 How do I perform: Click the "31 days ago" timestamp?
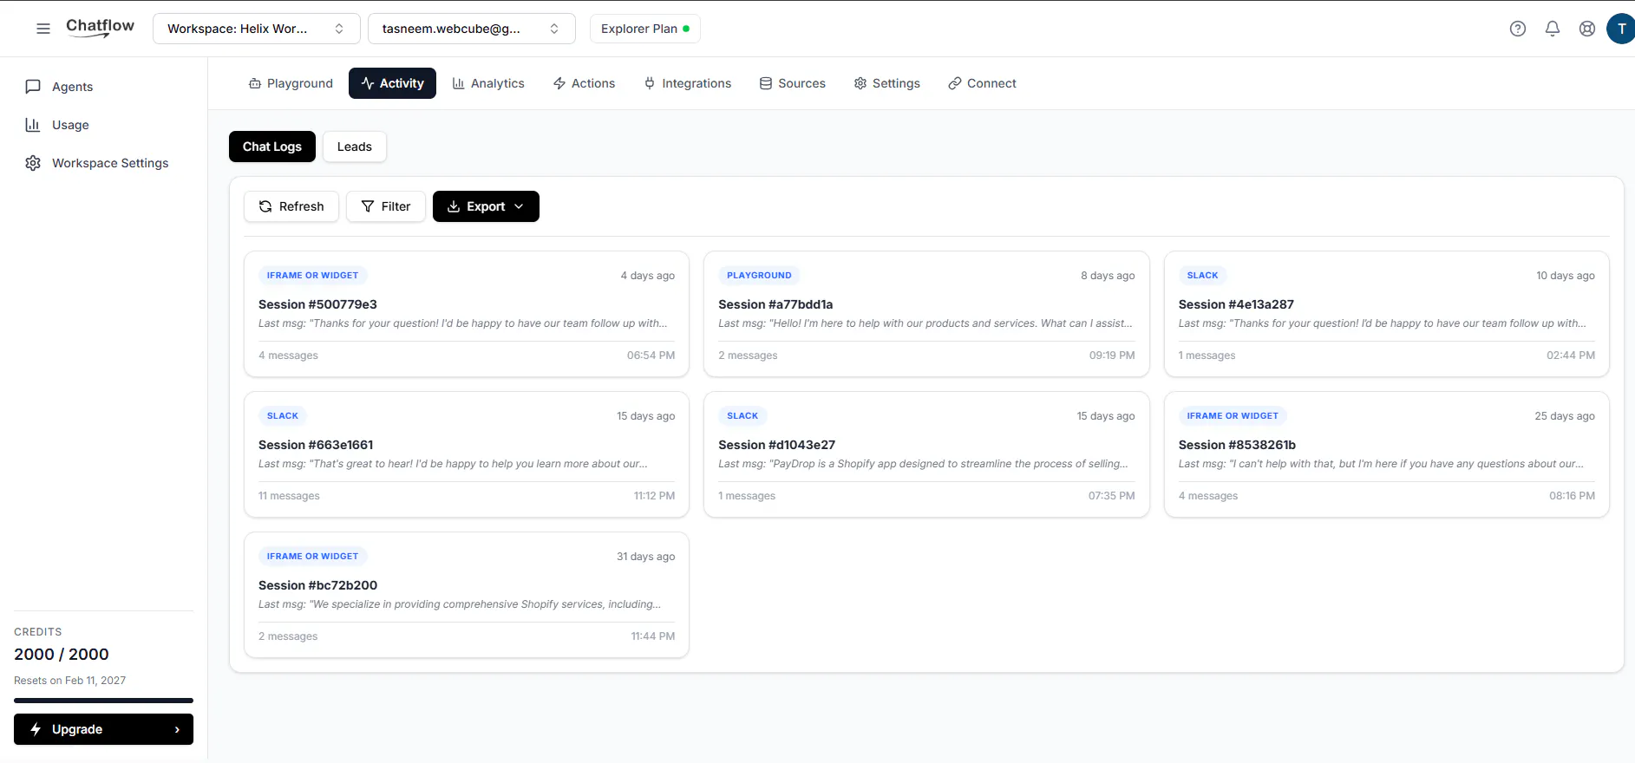pos(645,557)
